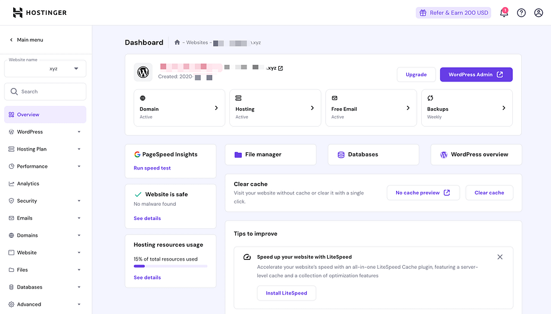Screen dimensions: 551x314
Task: Open the user account profile icon
Action: 538,12
